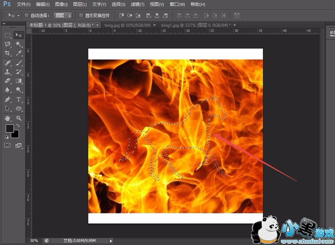335x245 pixels.
Task: Choose the Hand tool
Action: pyautogui.click(x=7, y=118)
